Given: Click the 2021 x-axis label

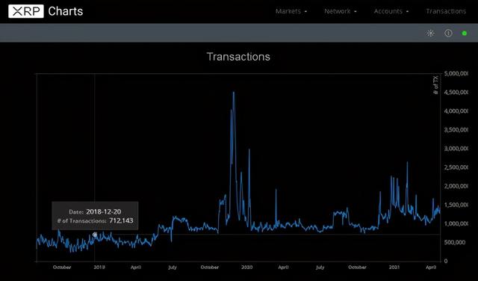Looking at the screenshot, I should click(394, 268).
